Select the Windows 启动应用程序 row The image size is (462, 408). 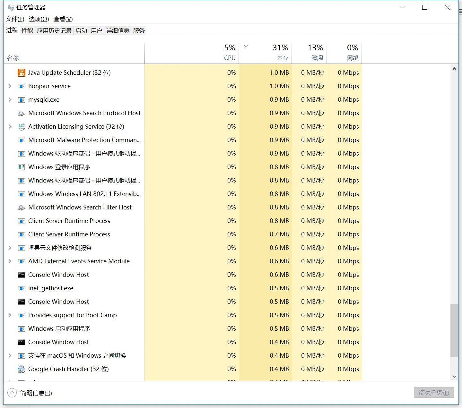pos(183,329)
